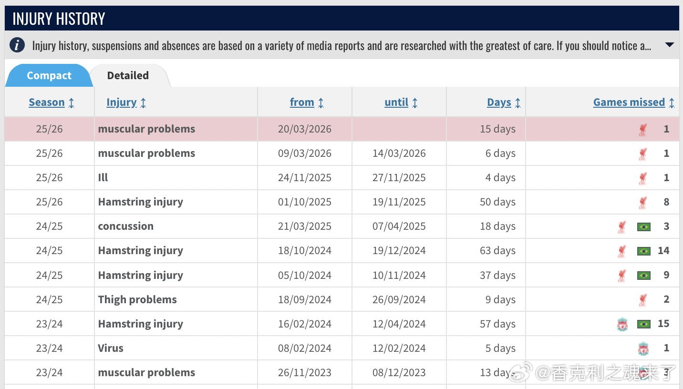Viewport: 683px width, 389px height.
Task: Select the "50 days" cell
Action: (x=497, y=202)
